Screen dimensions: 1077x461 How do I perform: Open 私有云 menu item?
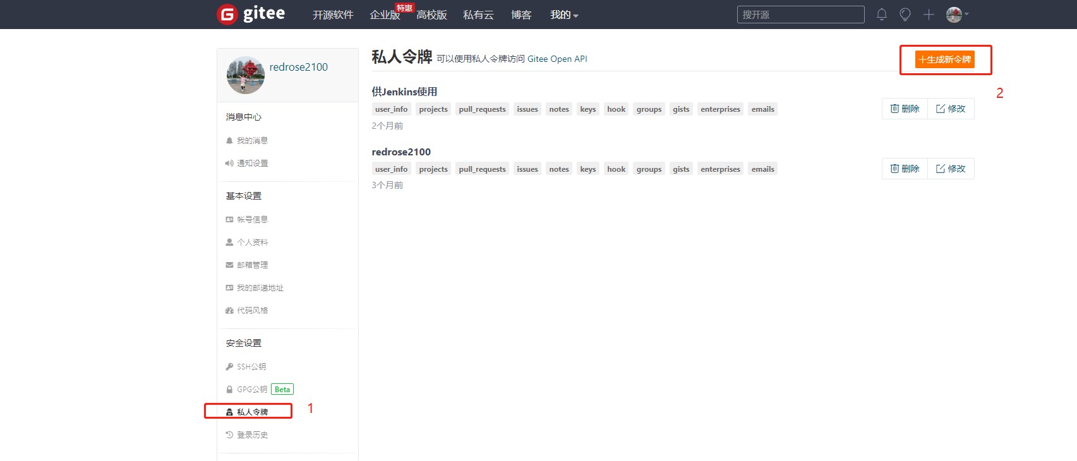click(x=478, y=15)
